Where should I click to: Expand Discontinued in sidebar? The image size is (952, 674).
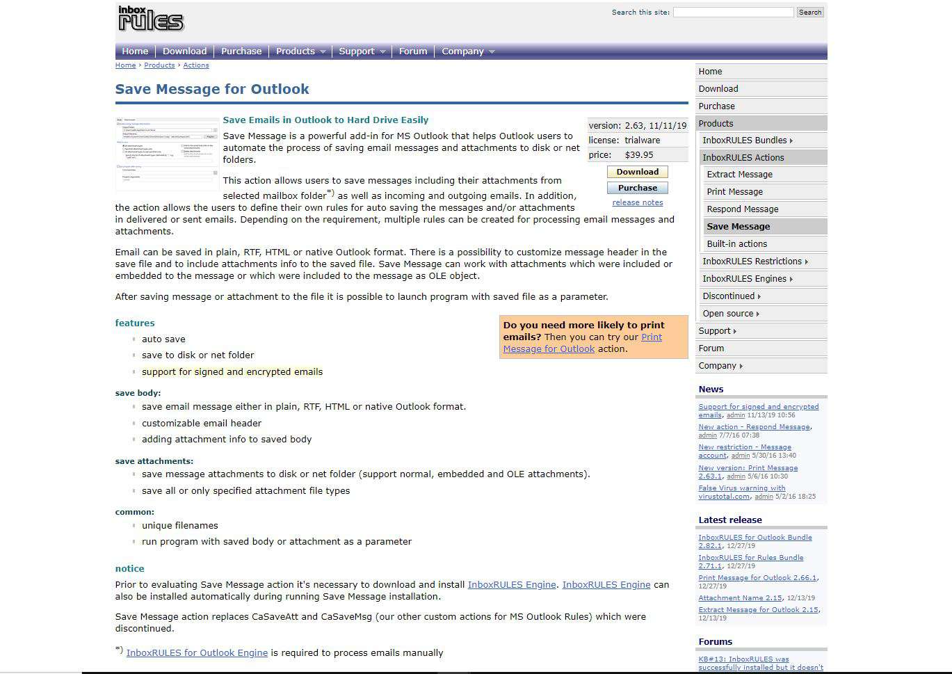(764, 296)
